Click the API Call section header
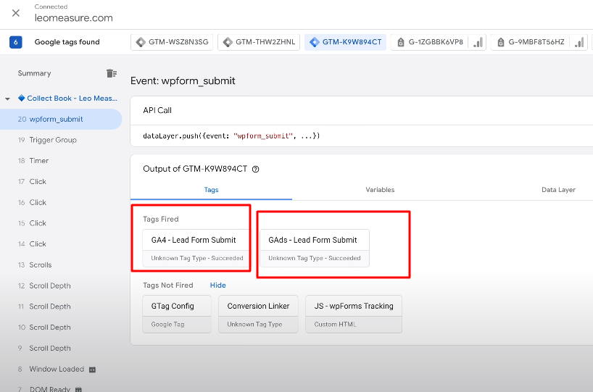 pyautogui.click(x=157, y=110)
